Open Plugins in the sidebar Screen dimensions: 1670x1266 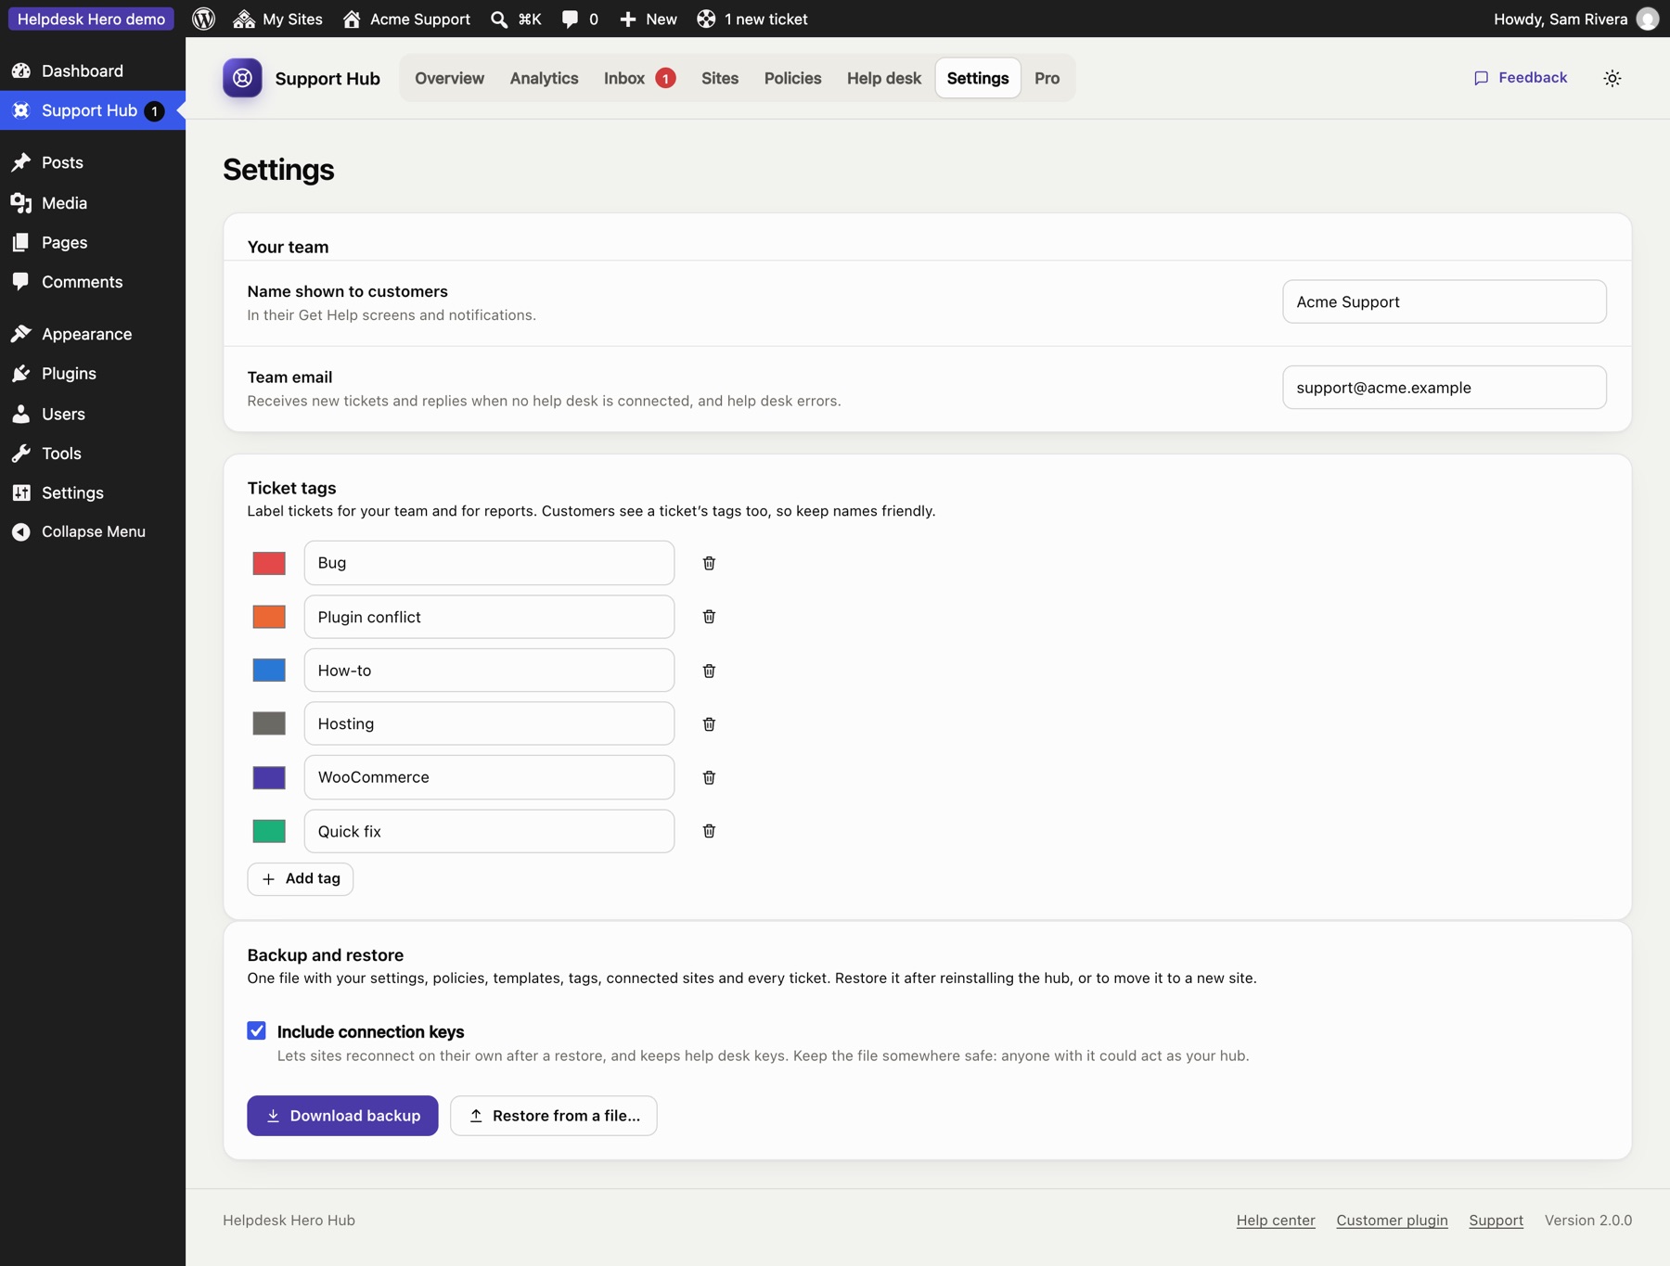click(x=93, y=373)
